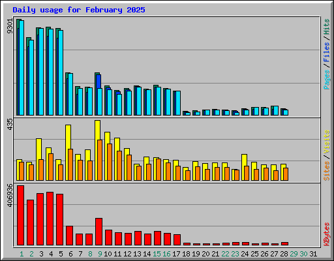Screen dimensions: 334x261
Task: Click the Visits legend label
Action: [x=327, y=142]
